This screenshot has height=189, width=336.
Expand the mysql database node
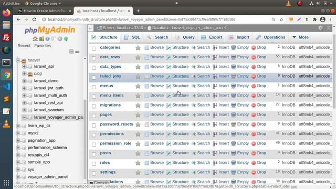(x=18, y=133)
